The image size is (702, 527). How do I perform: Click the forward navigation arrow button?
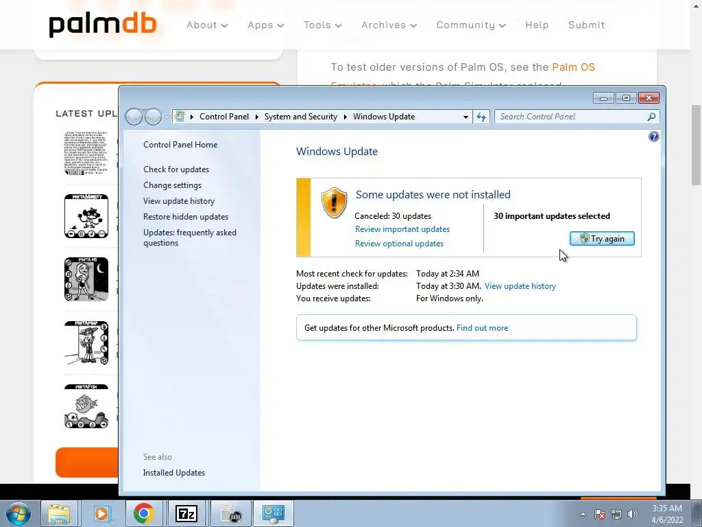[153, 117]
